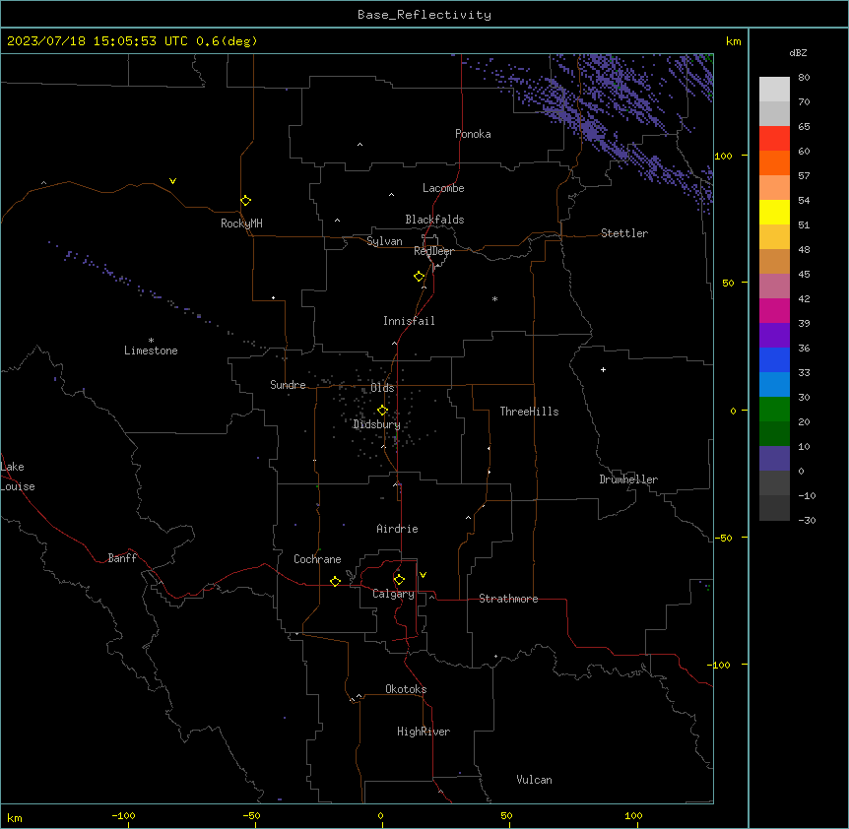Click the magenta 42 dBZ color swatch
The height and width of the screenshot is (829, 849).
click(x=774, y=310)
